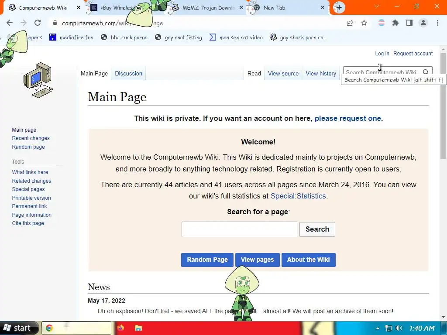
Task: Toggle the browser side panel icon
Action: [x=409, y=23]
